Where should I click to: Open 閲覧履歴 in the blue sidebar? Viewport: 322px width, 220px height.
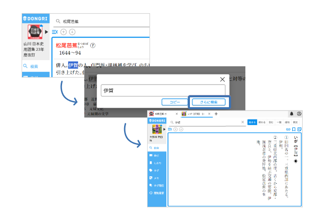coord(157,193)
